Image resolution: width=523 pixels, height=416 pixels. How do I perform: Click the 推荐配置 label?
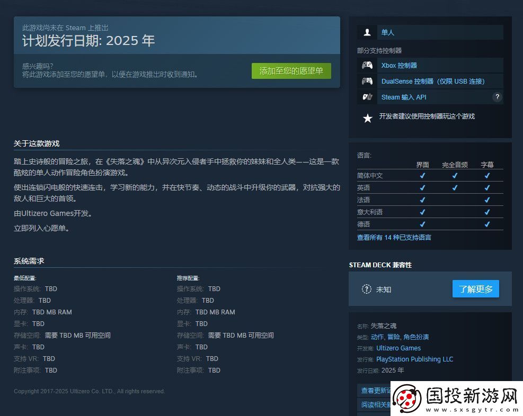tap(188, 278)
